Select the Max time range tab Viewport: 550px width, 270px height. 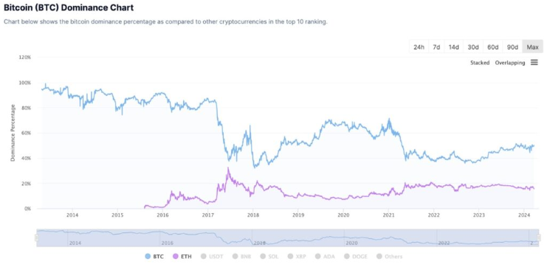[532, 47]
